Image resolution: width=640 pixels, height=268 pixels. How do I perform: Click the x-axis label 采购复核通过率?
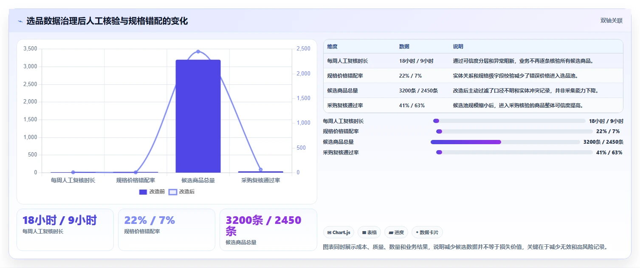[261, 180]
